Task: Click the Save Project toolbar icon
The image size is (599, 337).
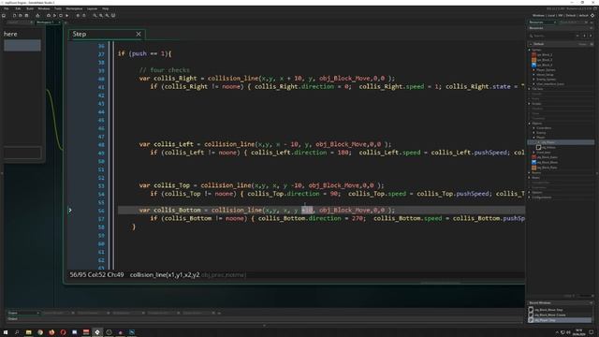Action: click(26, 16)
